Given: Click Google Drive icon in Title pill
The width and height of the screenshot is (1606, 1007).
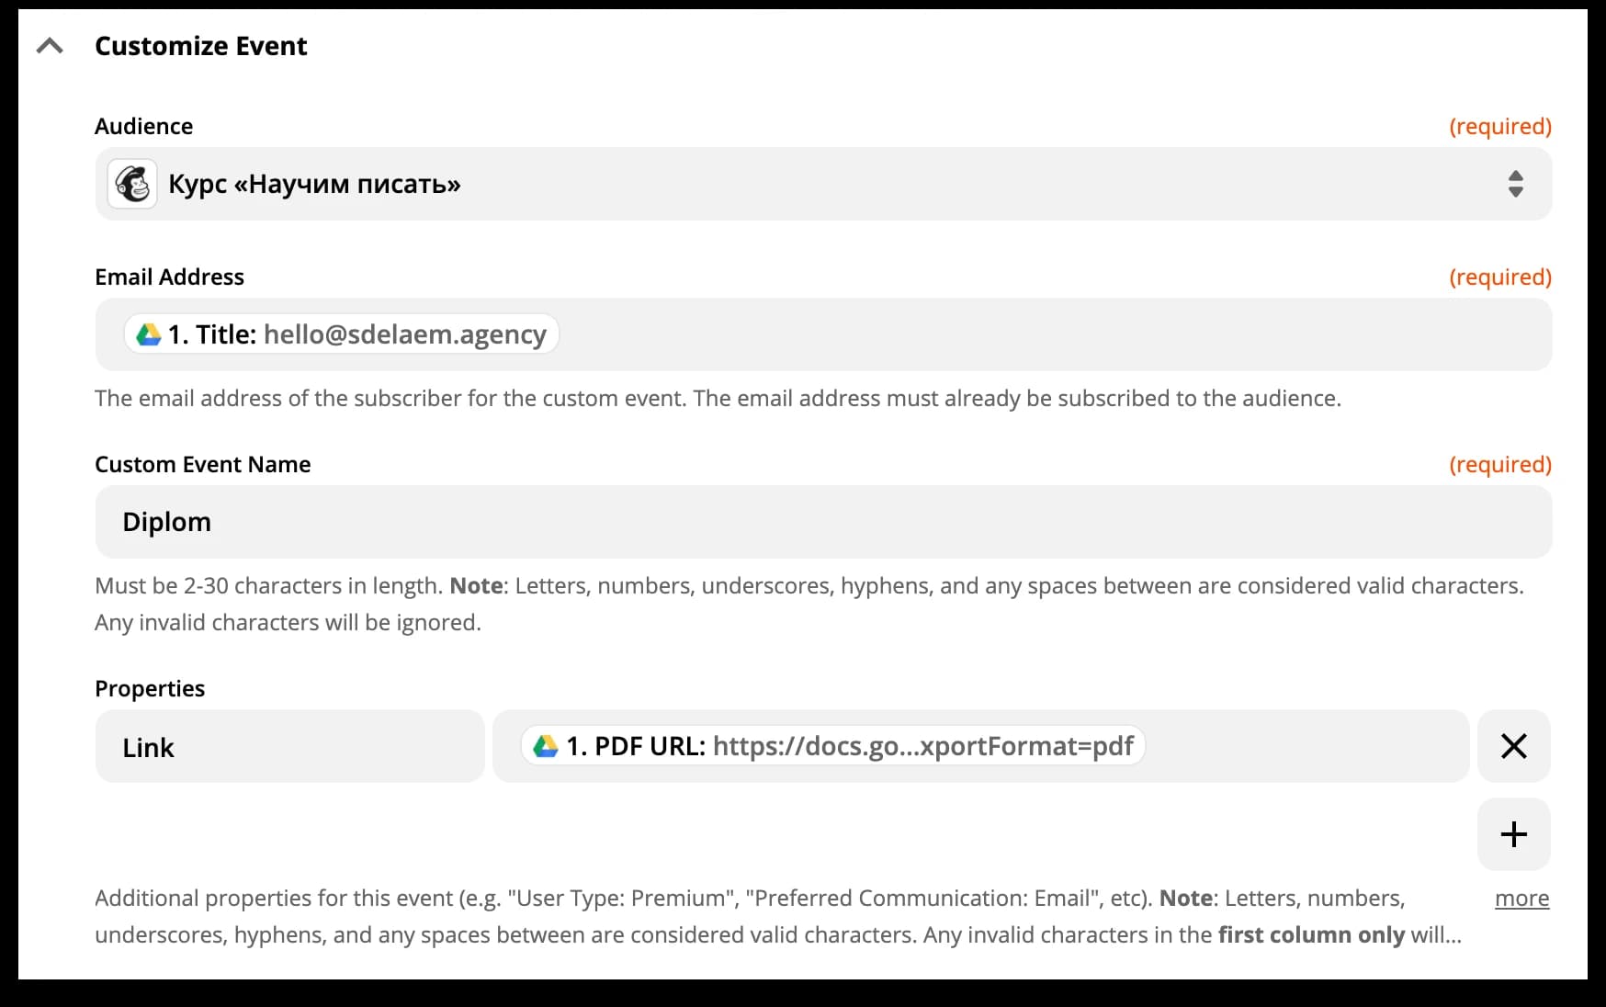Looking at the screenshot, I should (x=149, y=334).
